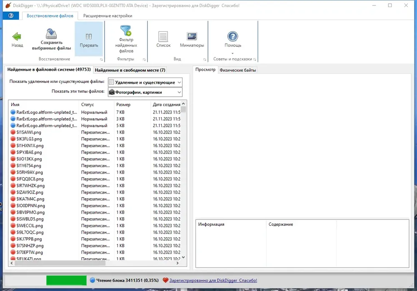The height and width of the screenshot is (291, 417).
Task: Click the Содержание column header
Action: (301, 224)
